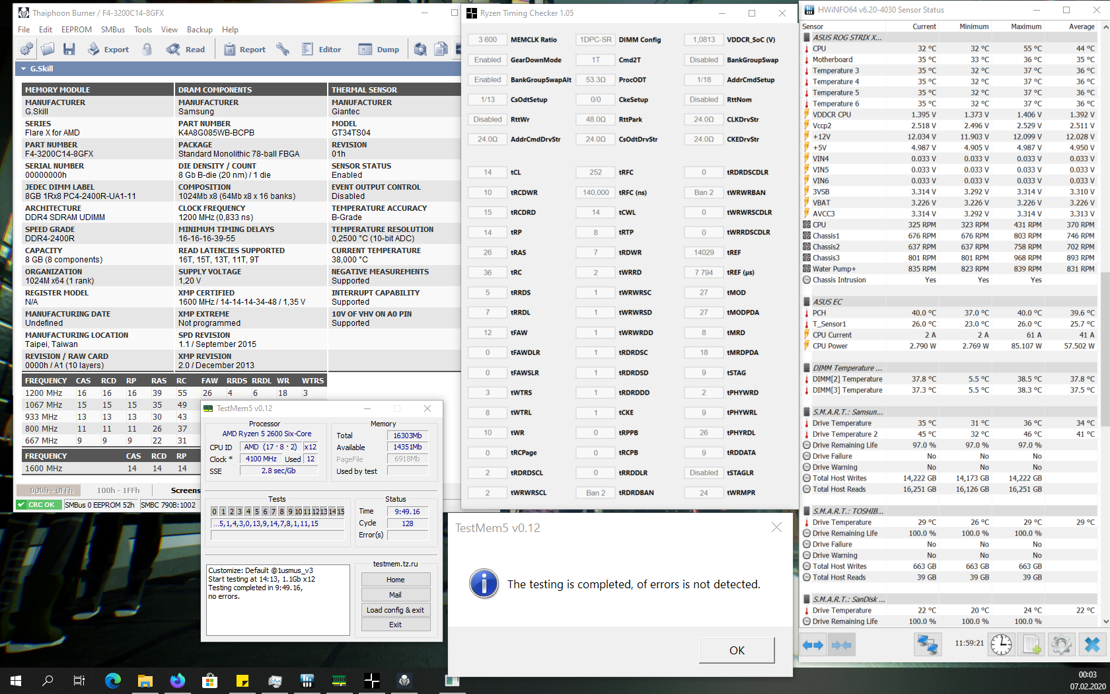Click the open-folder icon in Thaiphoon toolbar
1110x694 pixels.
coord(48,49)
